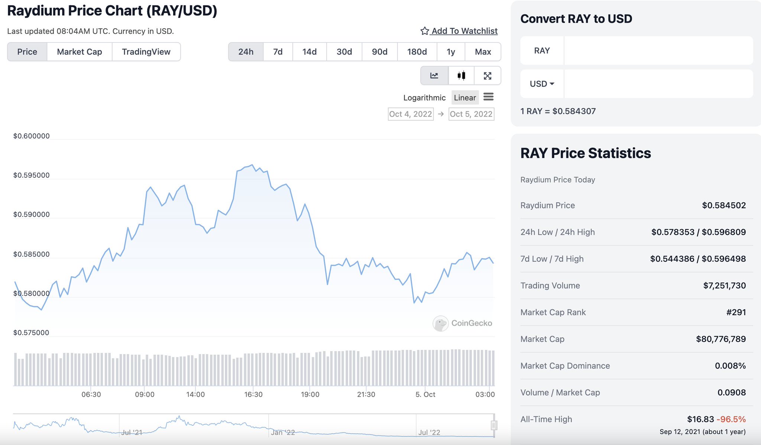Click the Jul '21 label in the navigator
The width and height of the screenshot is (761, 445).
pos(132,432)
